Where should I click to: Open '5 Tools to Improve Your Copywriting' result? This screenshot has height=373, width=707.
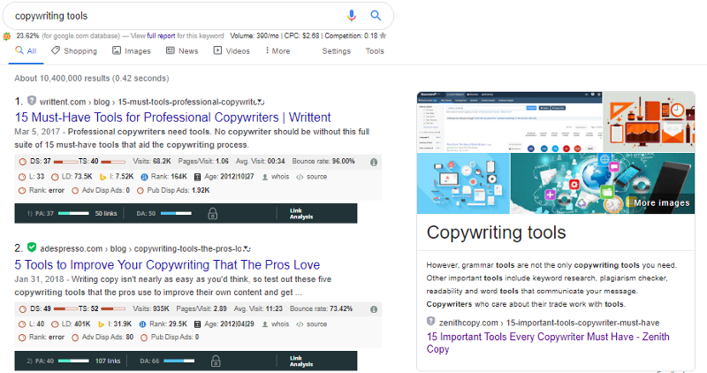(x=167, y=265)
